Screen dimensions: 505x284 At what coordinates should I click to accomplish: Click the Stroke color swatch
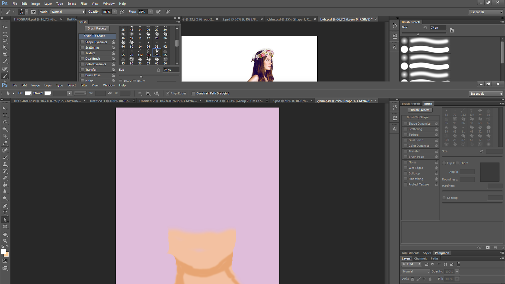tap(48, 93)
